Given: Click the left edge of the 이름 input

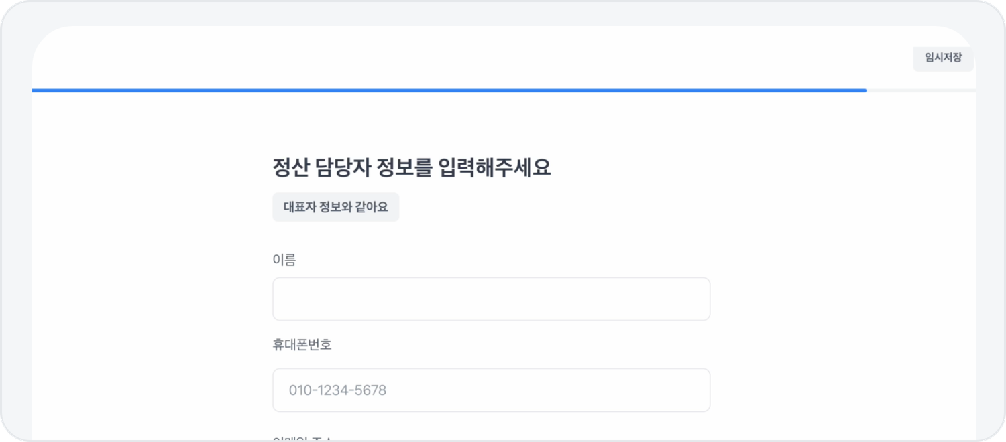Looking at the screenshot, I should [x=279, y=299].
